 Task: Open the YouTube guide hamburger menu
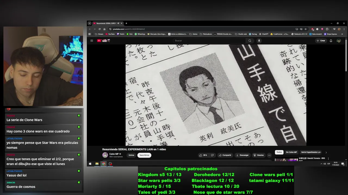[92, 41]
